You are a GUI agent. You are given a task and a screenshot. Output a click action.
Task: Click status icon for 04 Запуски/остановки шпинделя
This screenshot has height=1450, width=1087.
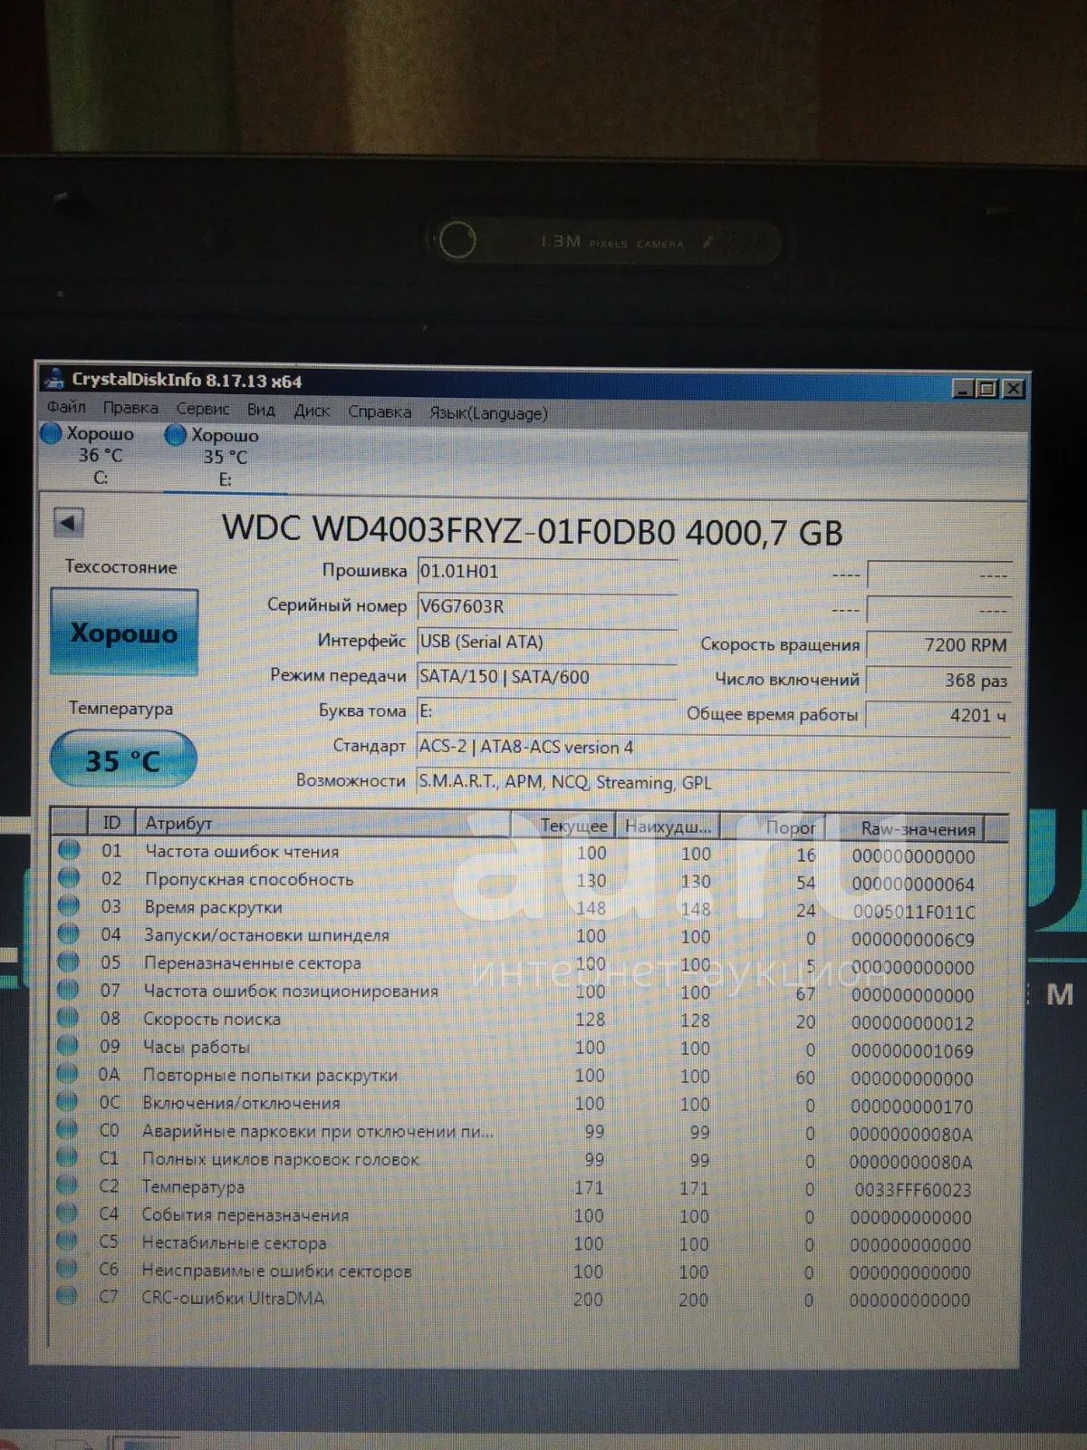pos(69,933)
